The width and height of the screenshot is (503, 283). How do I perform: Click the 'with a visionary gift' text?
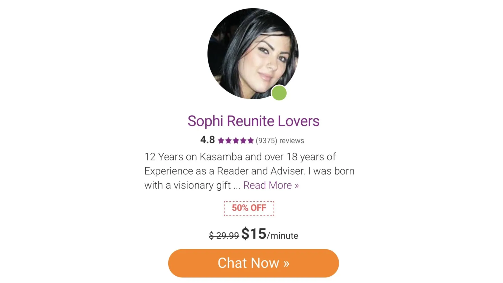coord(188,185)
